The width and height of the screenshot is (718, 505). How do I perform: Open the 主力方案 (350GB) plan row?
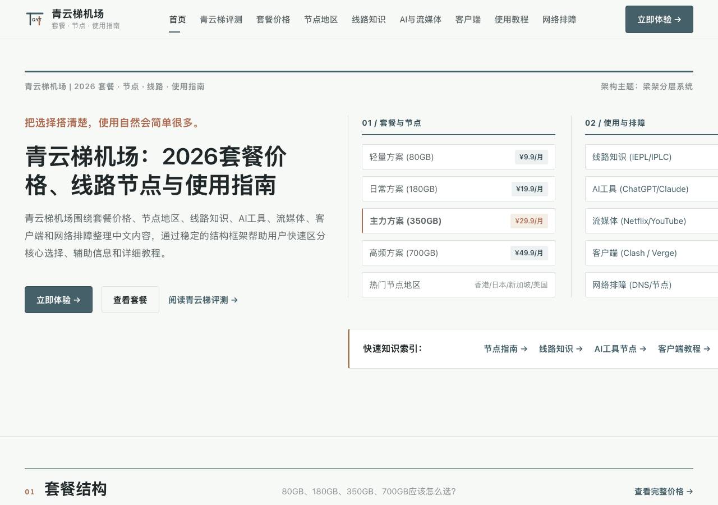point(458,221)
